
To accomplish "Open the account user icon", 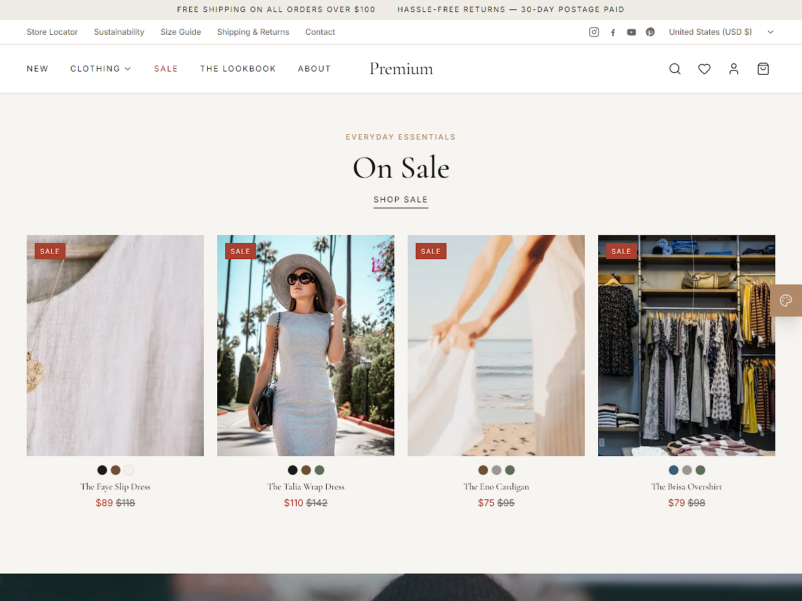I will pyautogui.click(x=734, y=69).
